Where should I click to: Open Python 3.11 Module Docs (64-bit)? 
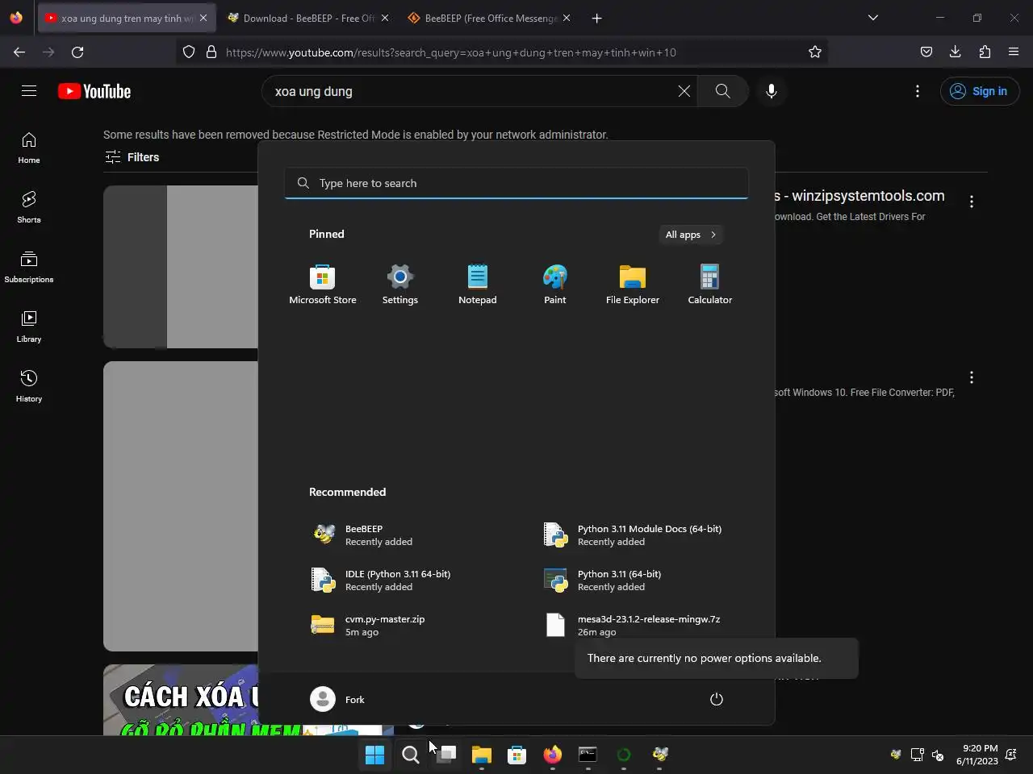tap(634, 535)
